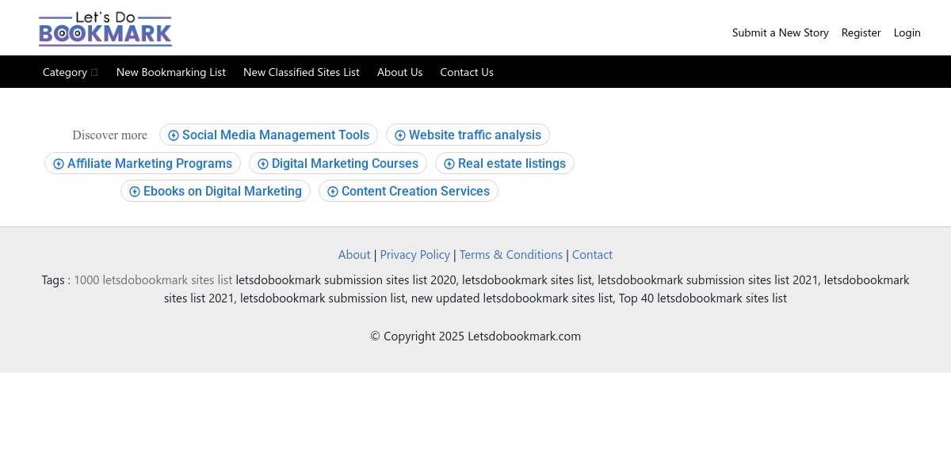Click arrow icon beside Real estate listings
The height and width of the screenshot is (475, 951).
(449, 164)
